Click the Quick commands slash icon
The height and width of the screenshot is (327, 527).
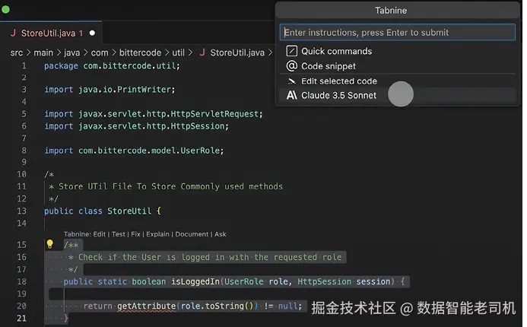tap(291, 51)
